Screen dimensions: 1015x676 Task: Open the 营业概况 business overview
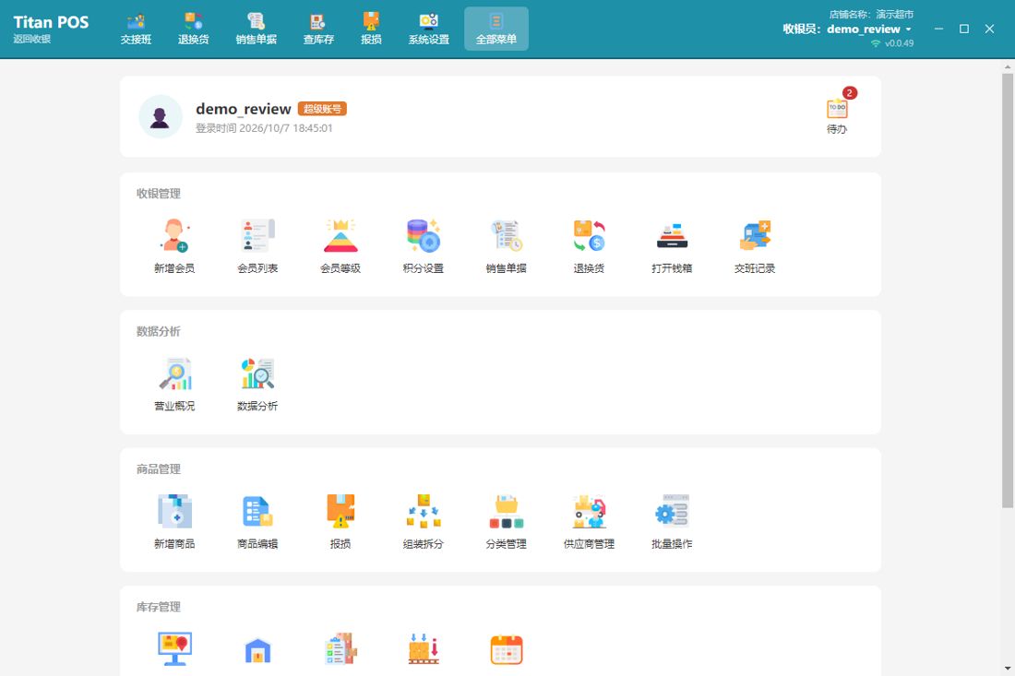point(174,385)
